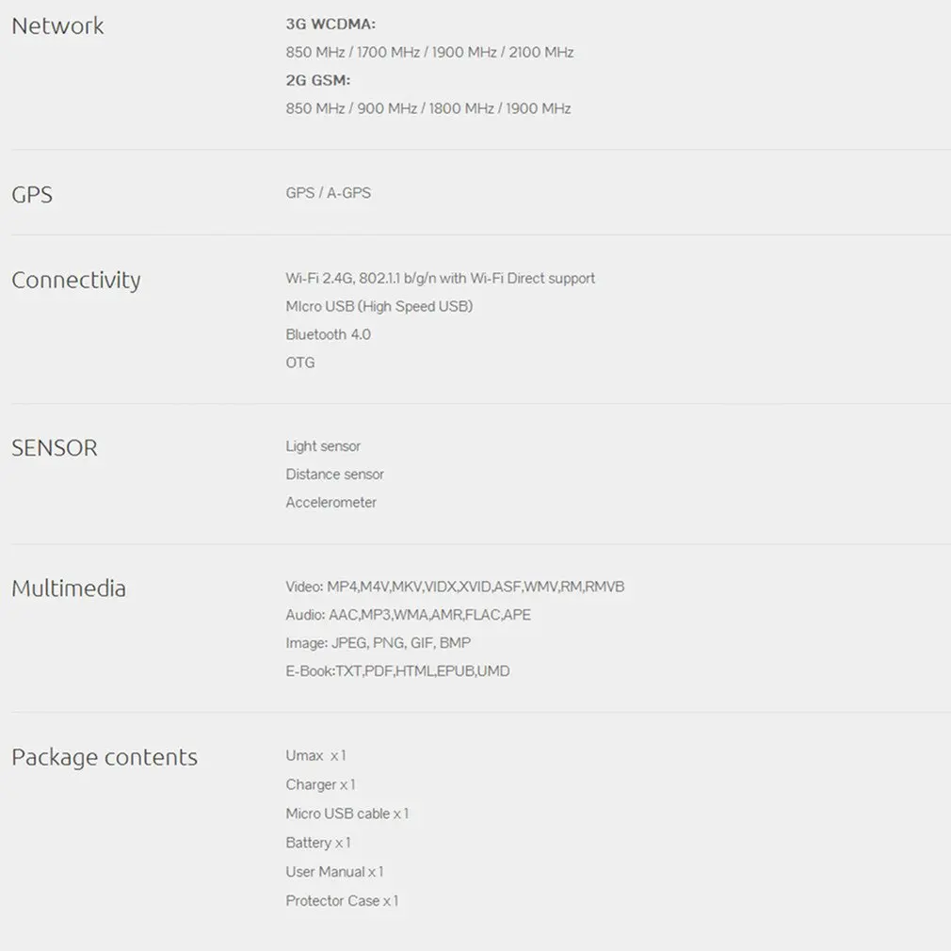Select the Protector Case x 1 item
Image resolution: width=951 pixels, height=951 pixels.
[342, 901]
